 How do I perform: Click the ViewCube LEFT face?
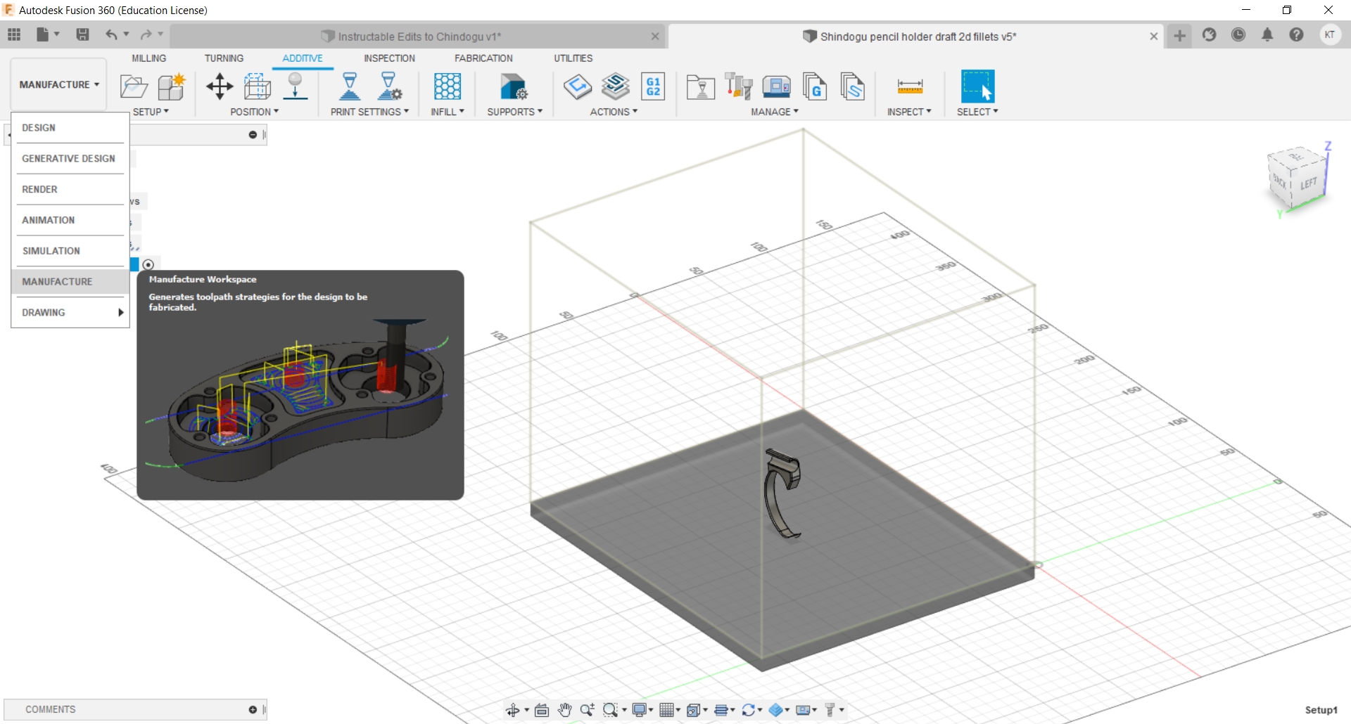(x=1308, y=184)
